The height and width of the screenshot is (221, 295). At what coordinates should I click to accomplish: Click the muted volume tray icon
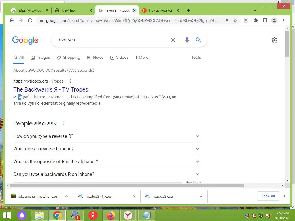(x=254, y=216)
